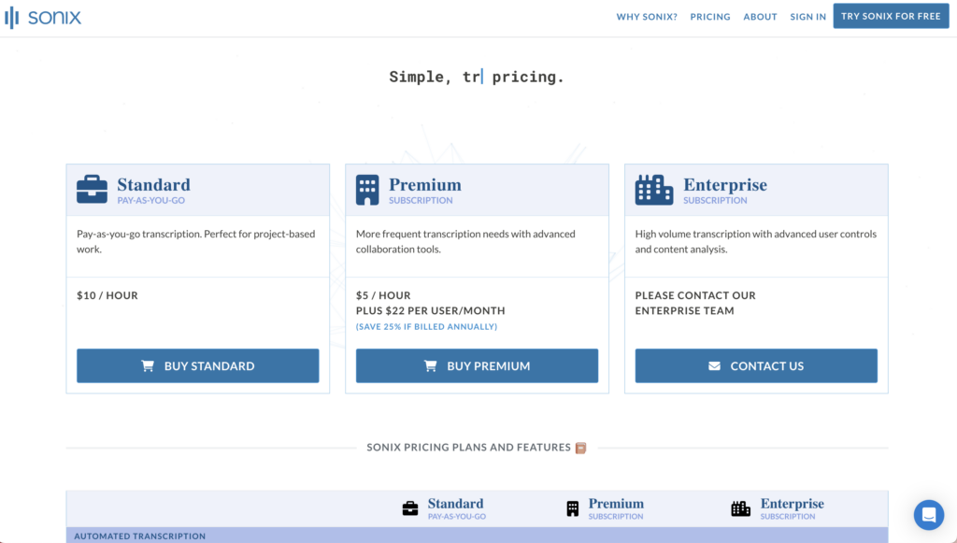Image resolution: width=957 pixels, height=543 pixels.
Task: Click the small Premium building icon in table
Action: [573, 508]
